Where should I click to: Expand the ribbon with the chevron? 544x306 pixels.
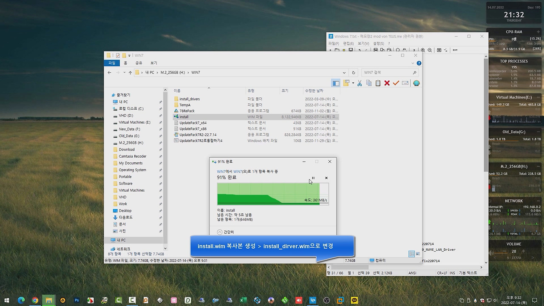click(413, 63)
